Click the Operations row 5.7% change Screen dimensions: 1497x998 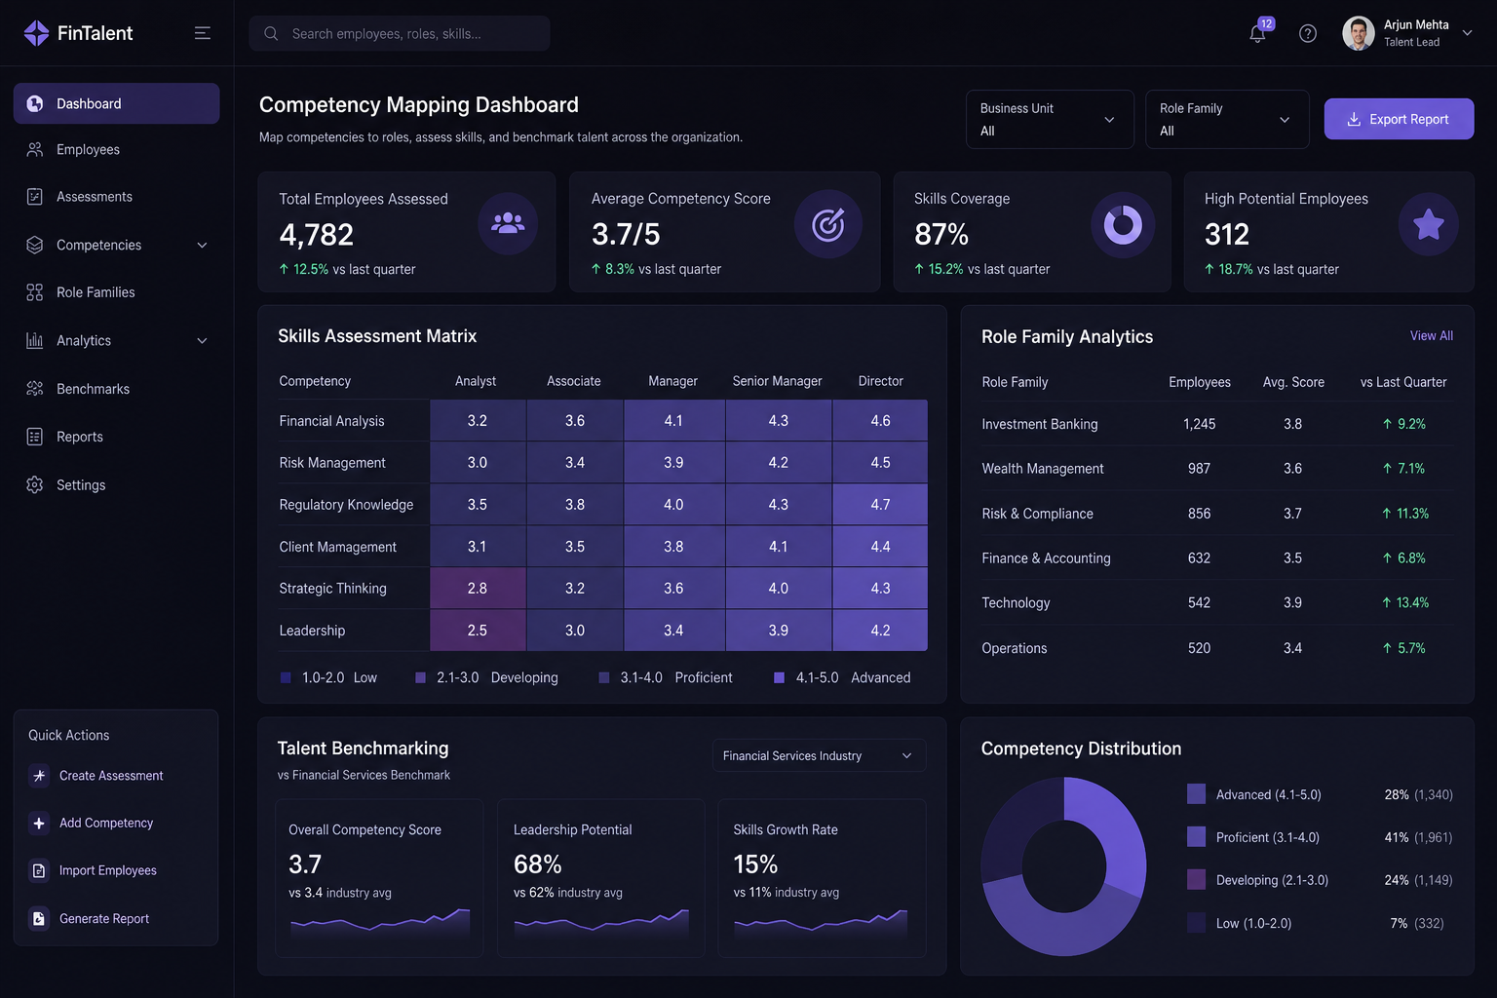point(1403,648)
